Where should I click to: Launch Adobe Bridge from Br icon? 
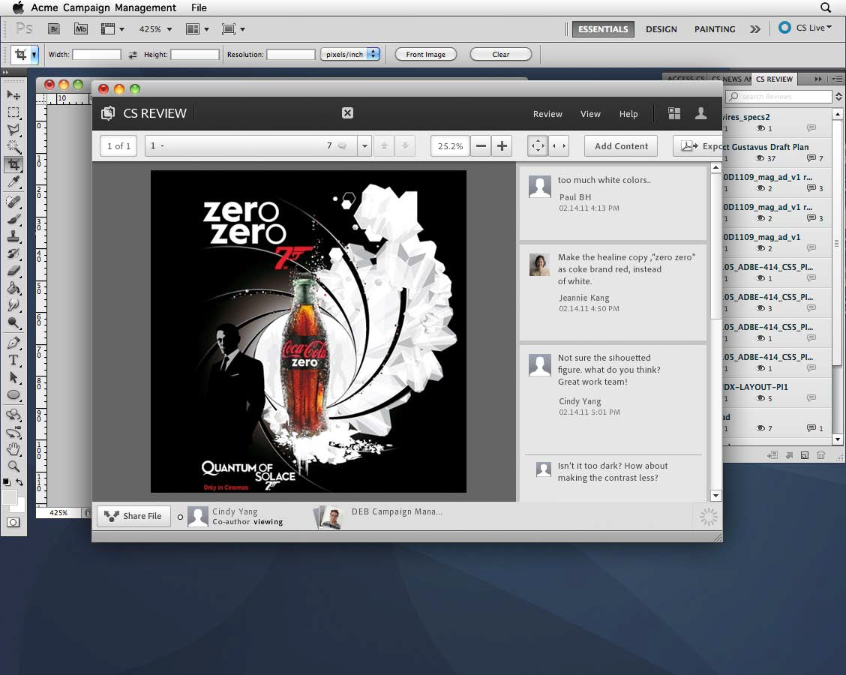(54, 29)
